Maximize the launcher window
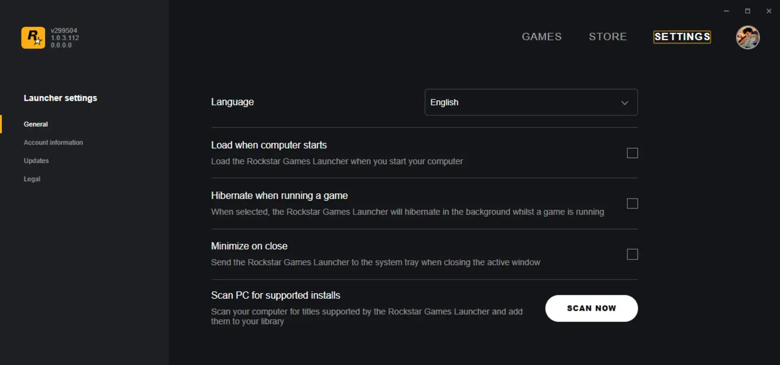780x365 pixels. [x=748, y=10]
